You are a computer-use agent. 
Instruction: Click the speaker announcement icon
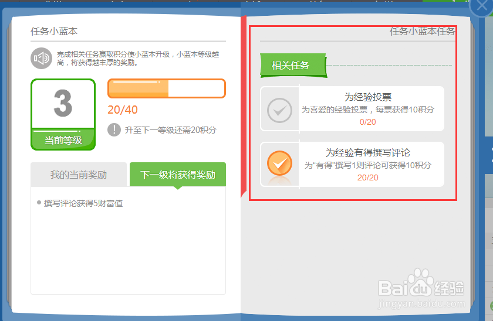[41, 59]
